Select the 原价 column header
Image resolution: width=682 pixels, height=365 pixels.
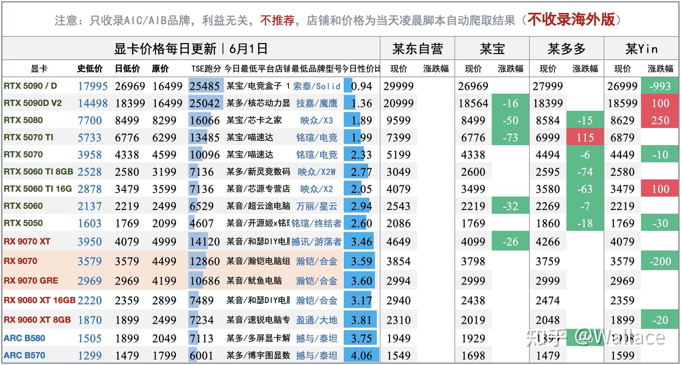[161, 69]
